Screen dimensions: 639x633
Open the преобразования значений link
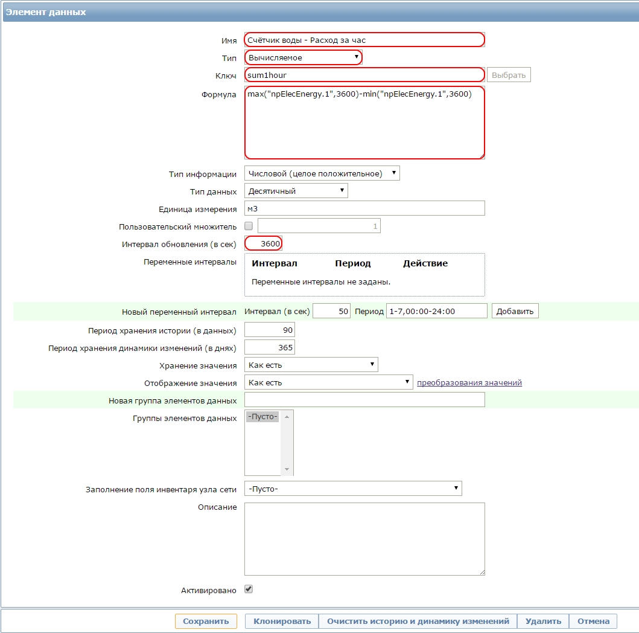pos(469,382)
